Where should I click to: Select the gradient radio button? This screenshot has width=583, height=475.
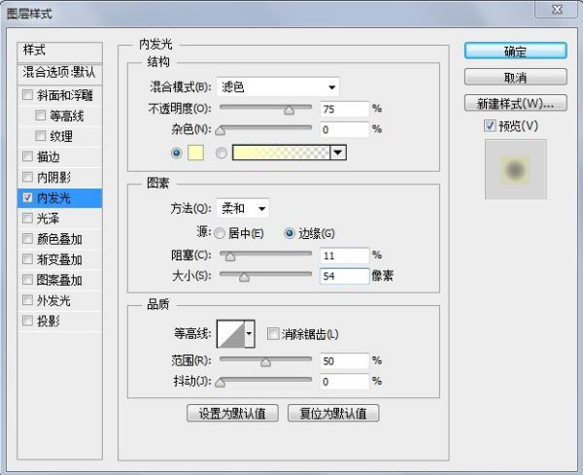point(222,153)
